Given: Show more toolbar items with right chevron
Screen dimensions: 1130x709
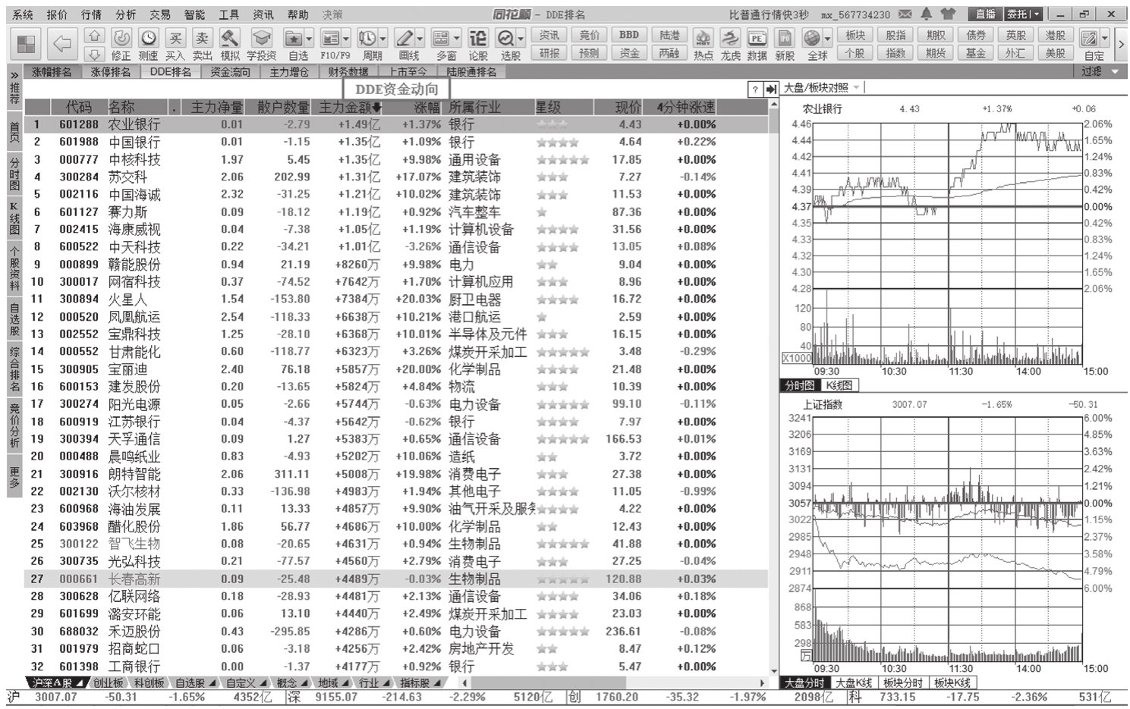Looking at the screenshot, I should pos(1121,44).
